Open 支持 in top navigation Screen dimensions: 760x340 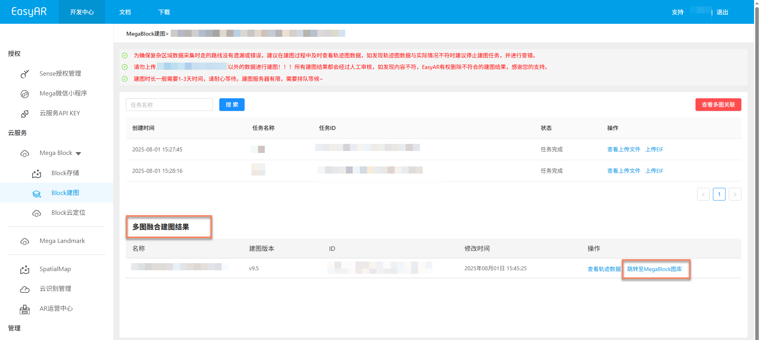[x=678, y=12]
